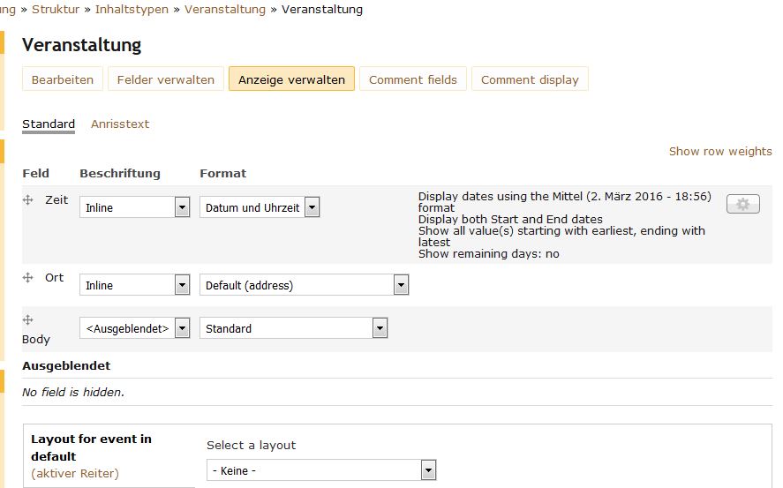783x488 pixels.
Task: Open the Zeit format 'Datum und Uhrzeit' dropdown
Action: (259, 207)
